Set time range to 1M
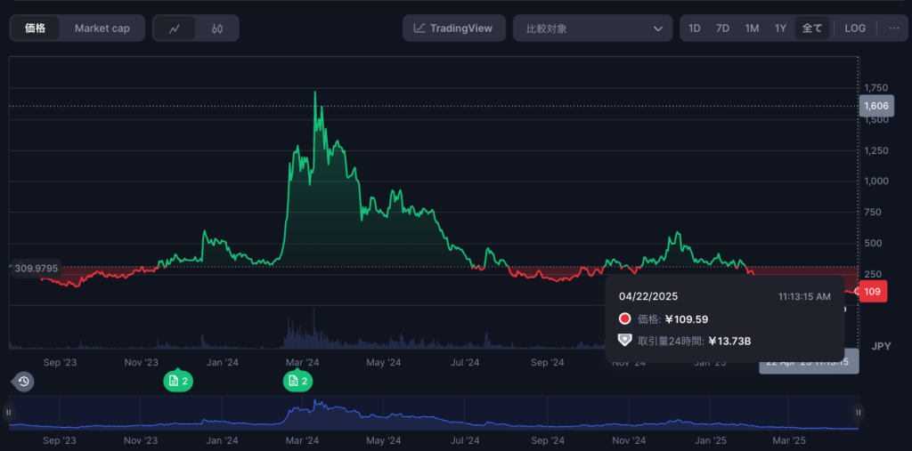The image size is (912, 451). 752,28
